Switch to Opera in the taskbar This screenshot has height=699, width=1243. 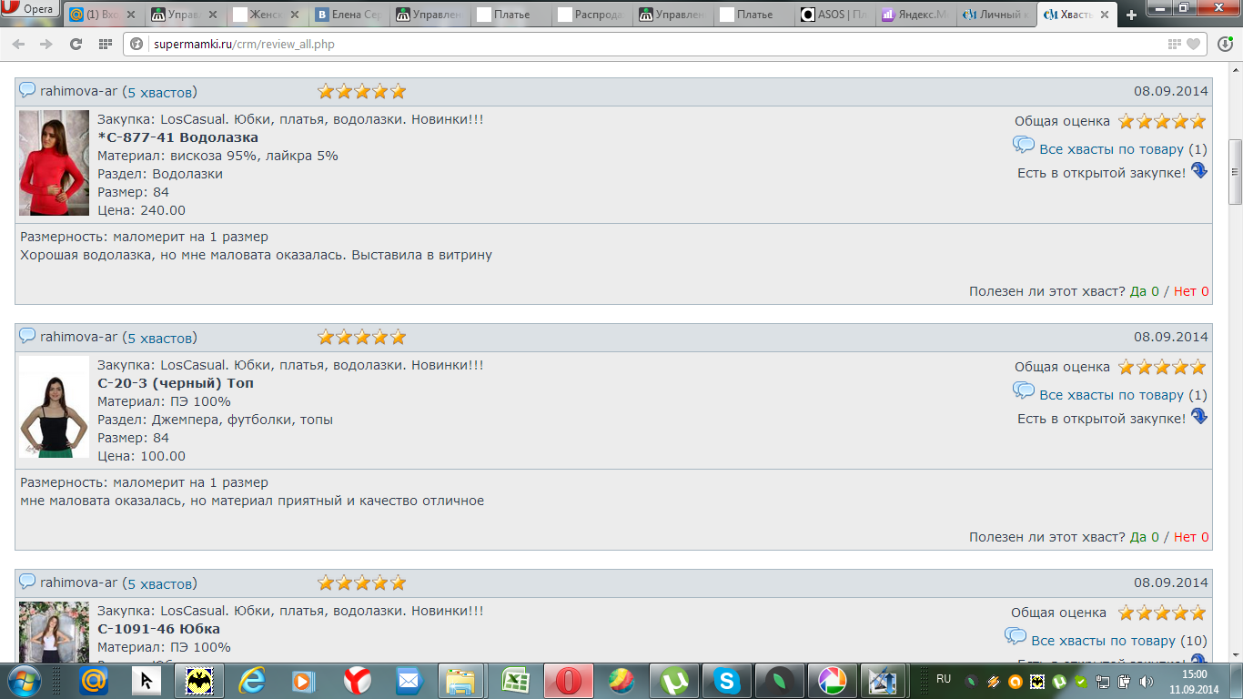point(569,680)
